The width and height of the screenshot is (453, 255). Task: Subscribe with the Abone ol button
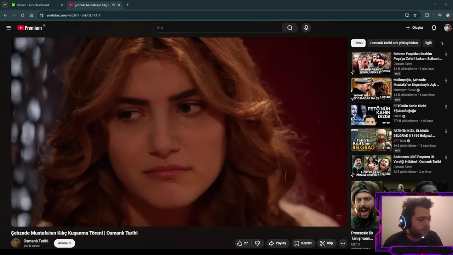64,243
